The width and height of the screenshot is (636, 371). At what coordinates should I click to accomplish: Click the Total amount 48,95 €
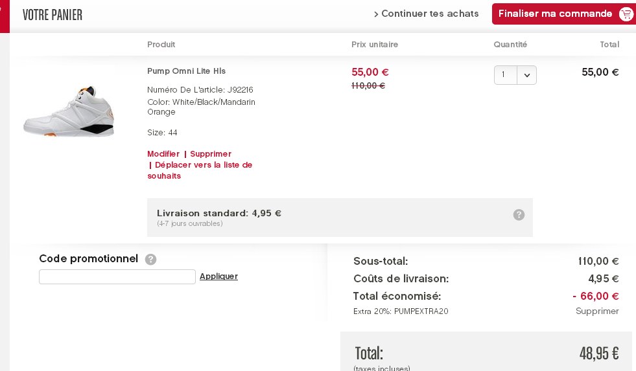(599, 354)
